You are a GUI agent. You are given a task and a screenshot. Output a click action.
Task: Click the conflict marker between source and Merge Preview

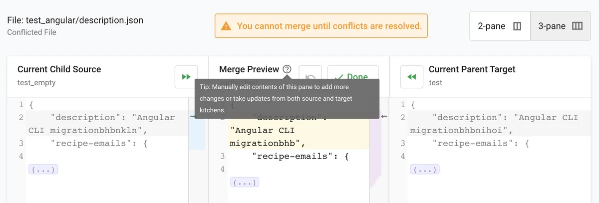192,117
